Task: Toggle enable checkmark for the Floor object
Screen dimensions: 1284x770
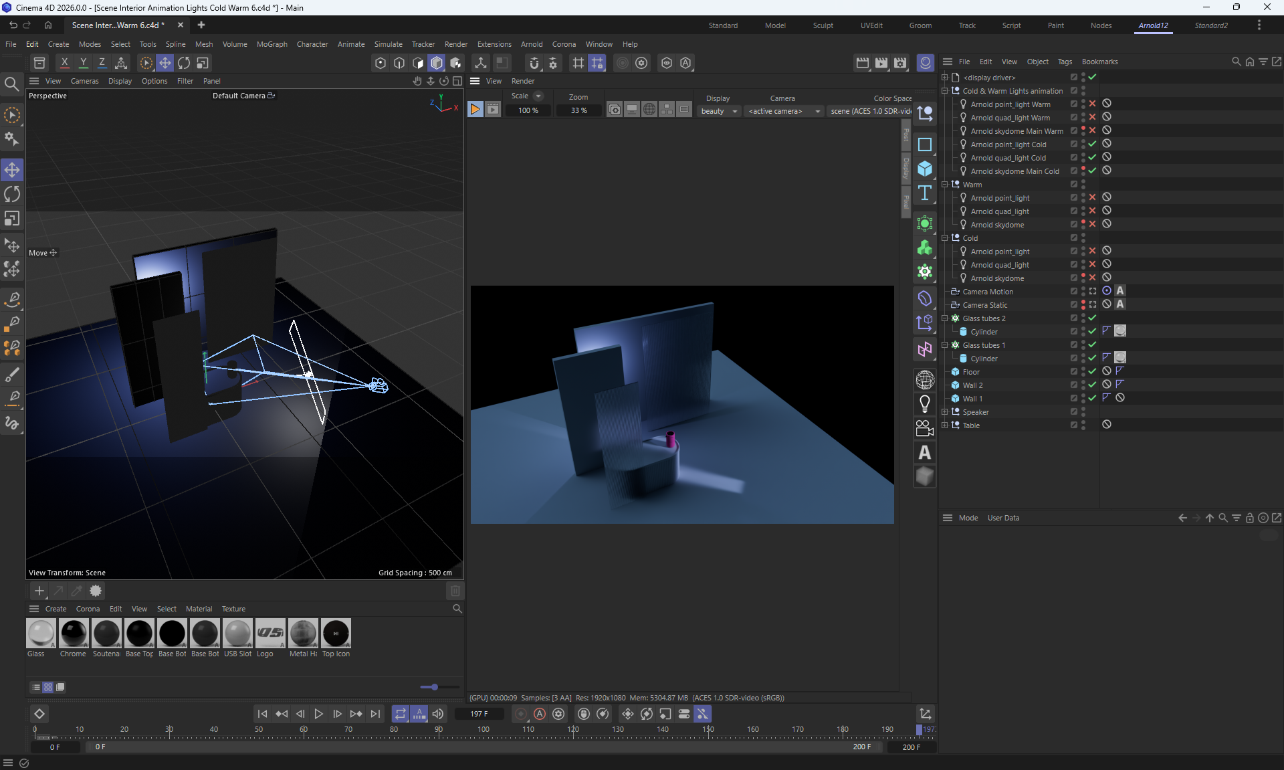Action: click(x=1092, y=372)
